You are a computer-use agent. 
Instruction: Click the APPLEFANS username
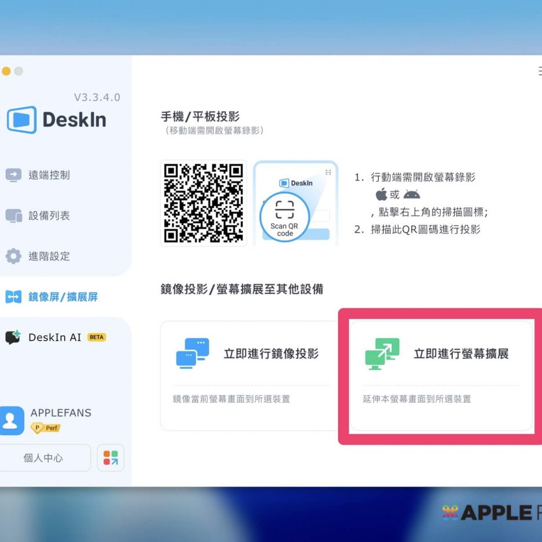[x=61, y=413]
